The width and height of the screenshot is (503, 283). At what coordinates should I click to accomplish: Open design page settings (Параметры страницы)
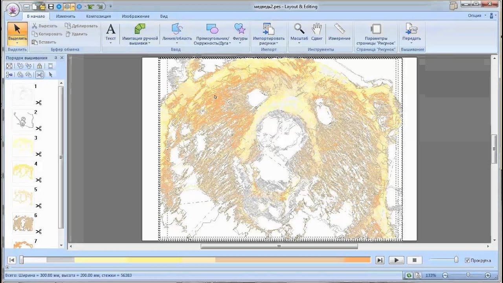(x=376, y=34)
